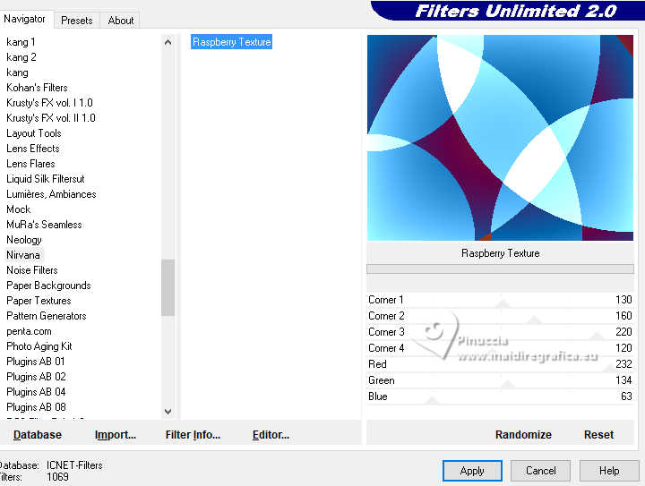Switch to the Navigator tab

tap(25, 20)
